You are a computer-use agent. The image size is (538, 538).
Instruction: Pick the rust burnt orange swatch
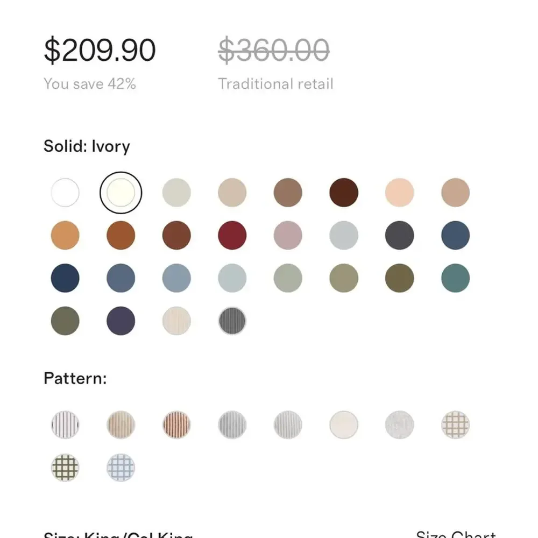click(x=121, y=236)
